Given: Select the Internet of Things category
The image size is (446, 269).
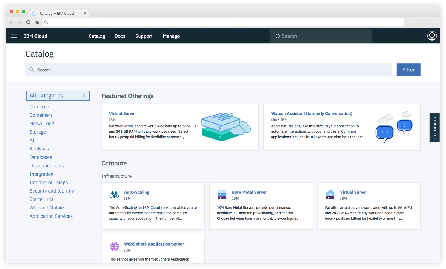Looking at the screenshot, I should (x=49, y=182).
